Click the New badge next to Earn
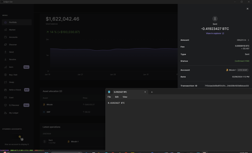Image resolution: width=252 pixels, height=153 pixels. tap(26, 67)
